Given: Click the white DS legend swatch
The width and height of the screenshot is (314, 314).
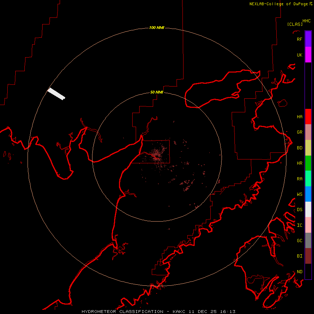Looking at the screenshot, I should tap(308, 209).
